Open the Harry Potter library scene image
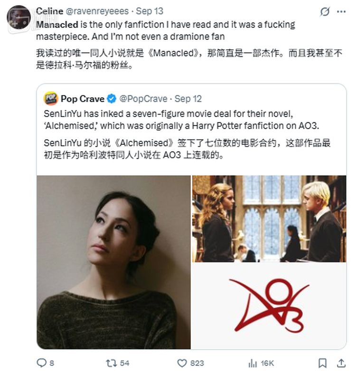 [x=269, y=218]
